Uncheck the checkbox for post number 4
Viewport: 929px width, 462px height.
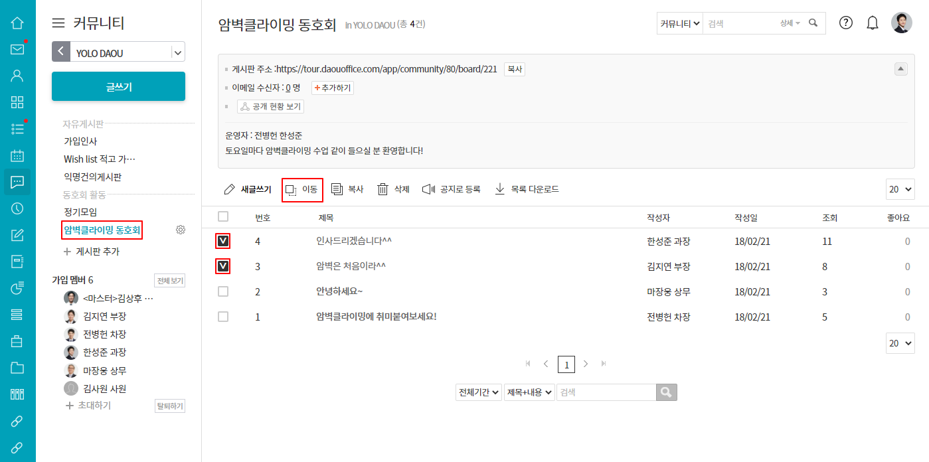pyautogui.click(x=223, y=241)
